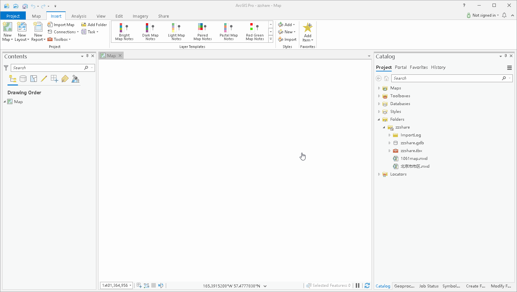517x292 pixels.
Task: Choose List By Selection icon
Action: 34,79
